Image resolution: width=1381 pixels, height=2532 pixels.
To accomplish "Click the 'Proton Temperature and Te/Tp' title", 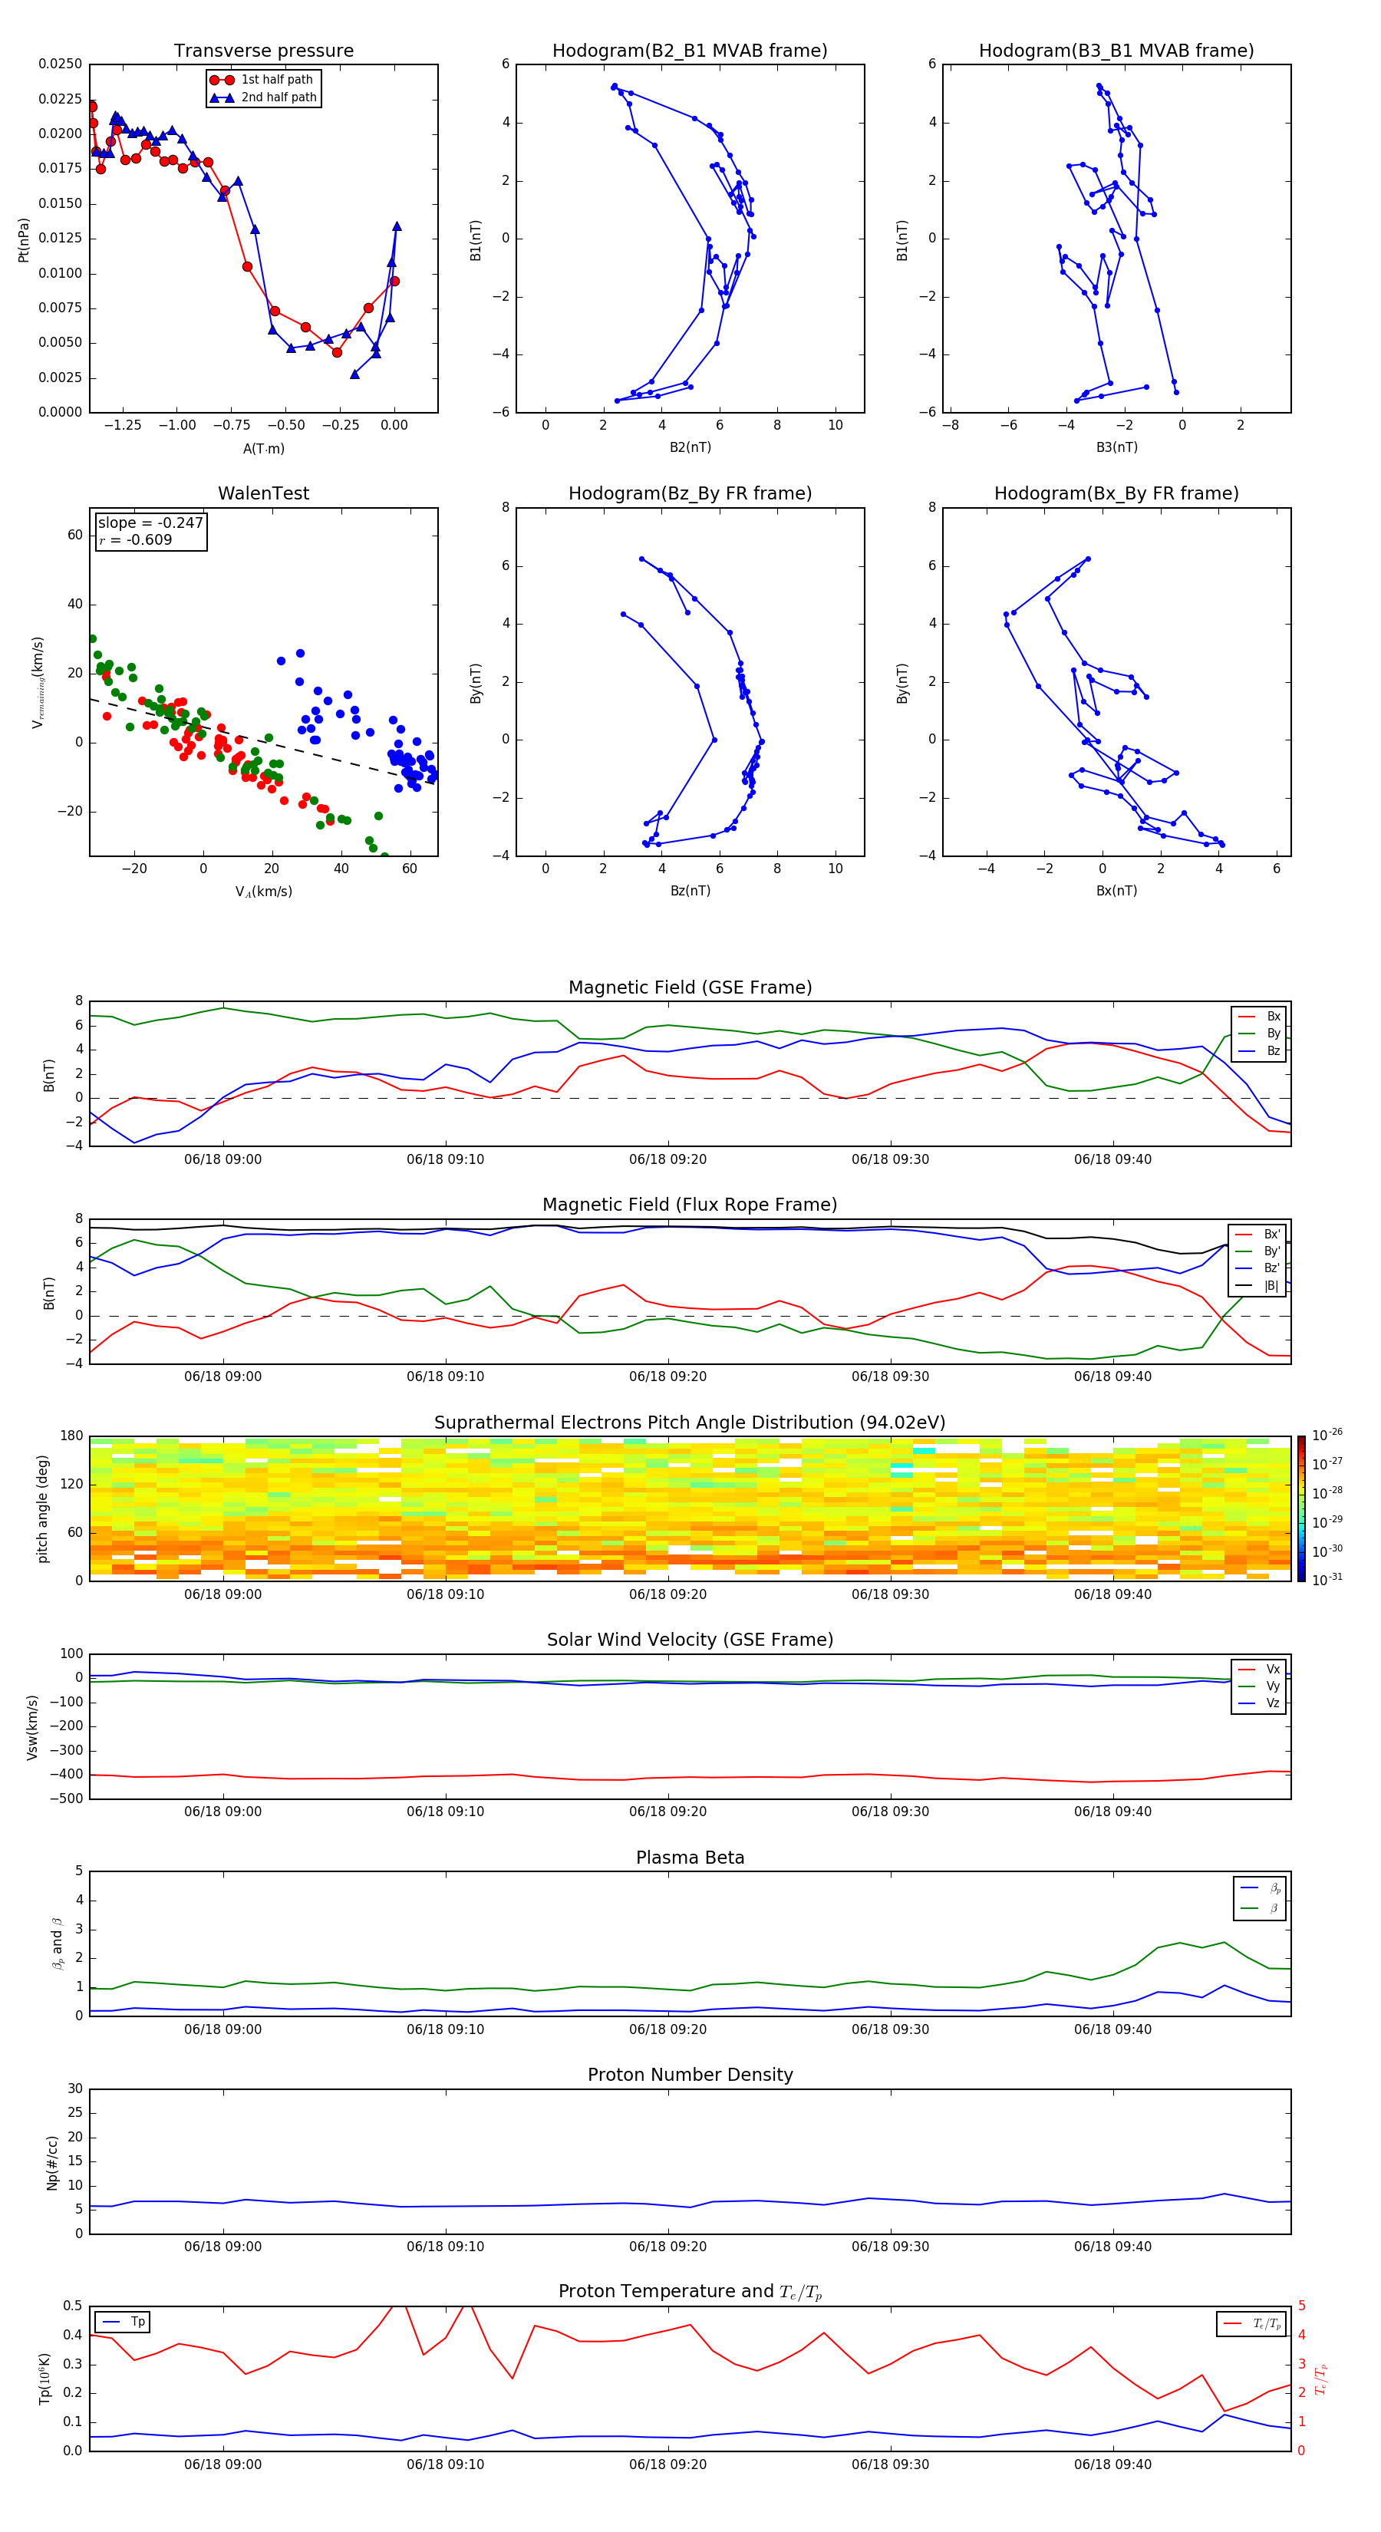I will tap(690, 2292).
